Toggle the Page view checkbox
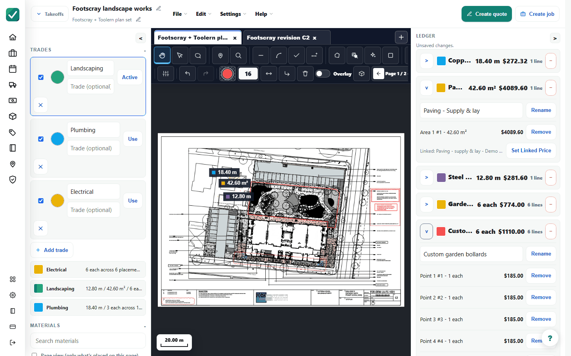Screen dimensions: 571x356 pos(34,355)
